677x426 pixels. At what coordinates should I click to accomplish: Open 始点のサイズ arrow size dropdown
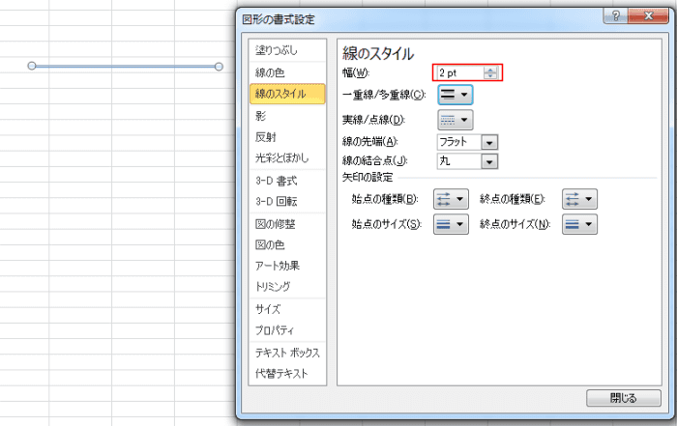[x=451, y=224]
